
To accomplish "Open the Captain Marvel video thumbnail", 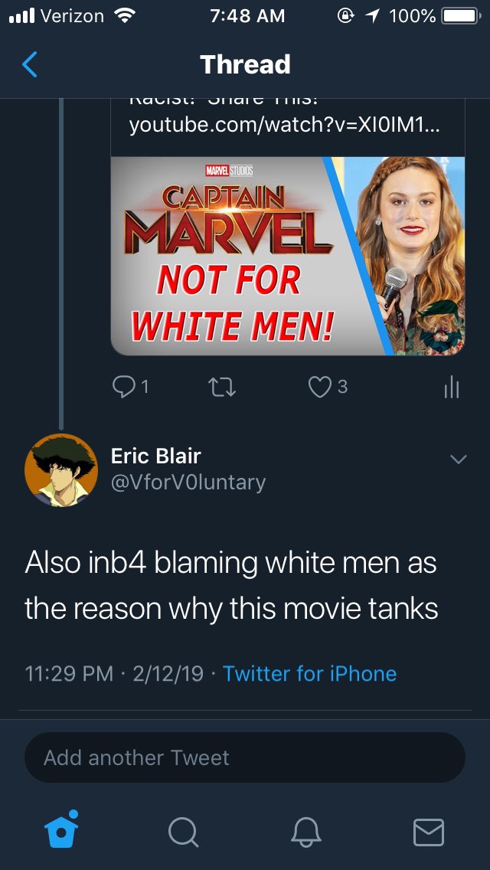I will 287,256.
